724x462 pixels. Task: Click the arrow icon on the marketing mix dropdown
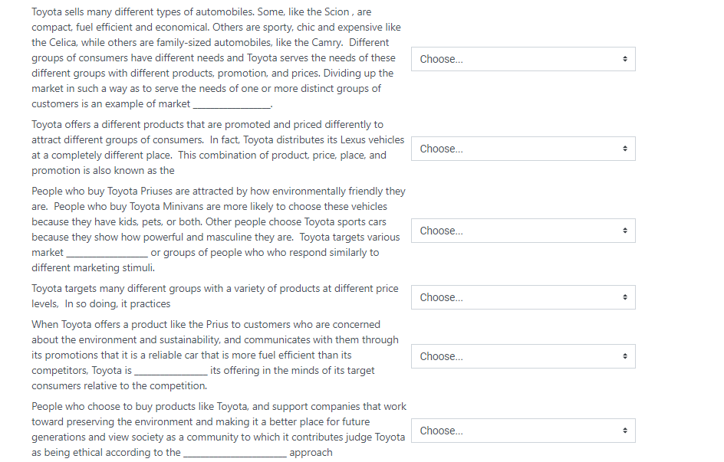coord(627,148)
